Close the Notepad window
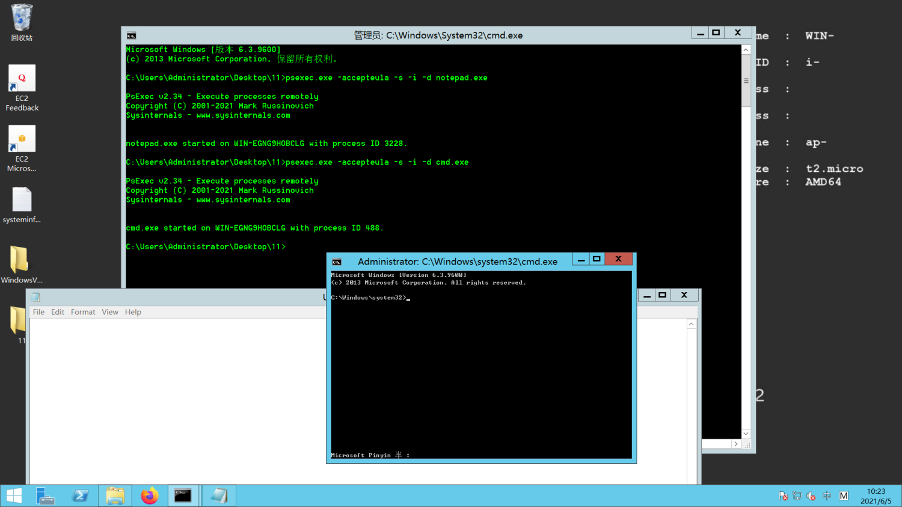This screenshot has height=507, width=902. tap(684, 295)
